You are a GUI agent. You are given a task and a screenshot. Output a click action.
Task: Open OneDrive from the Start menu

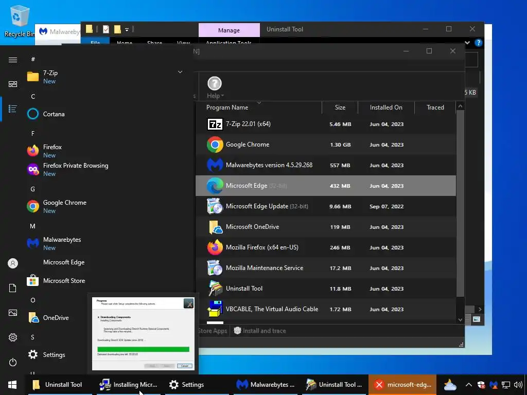(x=56, y=318)
